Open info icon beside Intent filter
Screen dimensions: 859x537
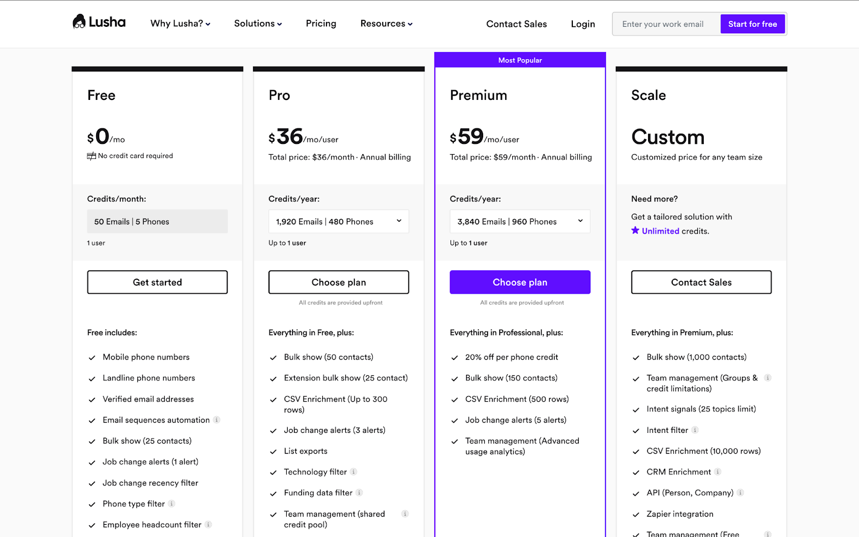point(695,430)
